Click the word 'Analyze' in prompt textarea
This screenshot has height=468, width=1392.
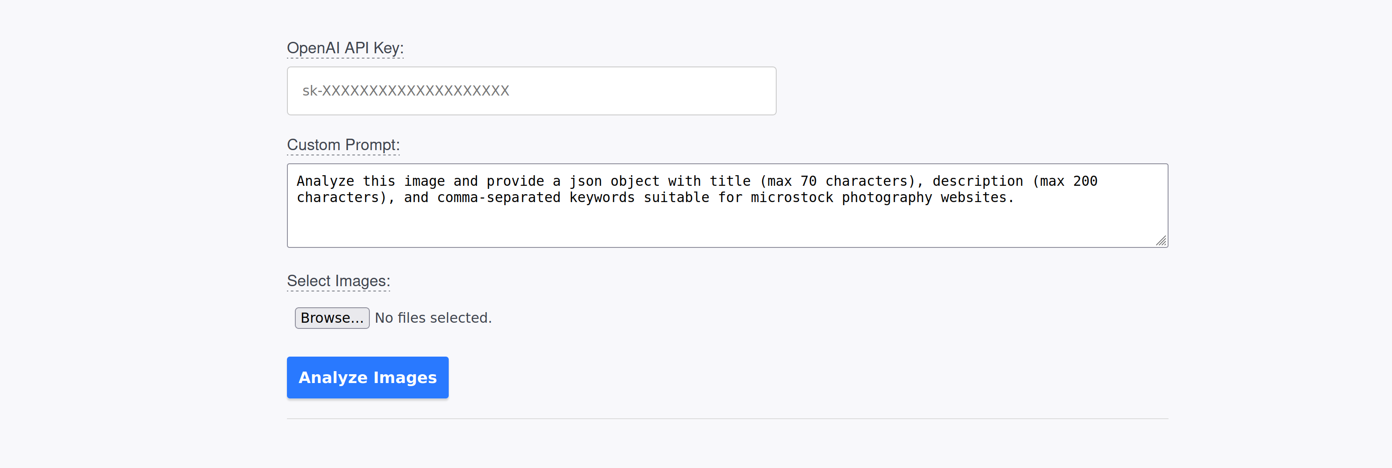[x=325, y=181]
